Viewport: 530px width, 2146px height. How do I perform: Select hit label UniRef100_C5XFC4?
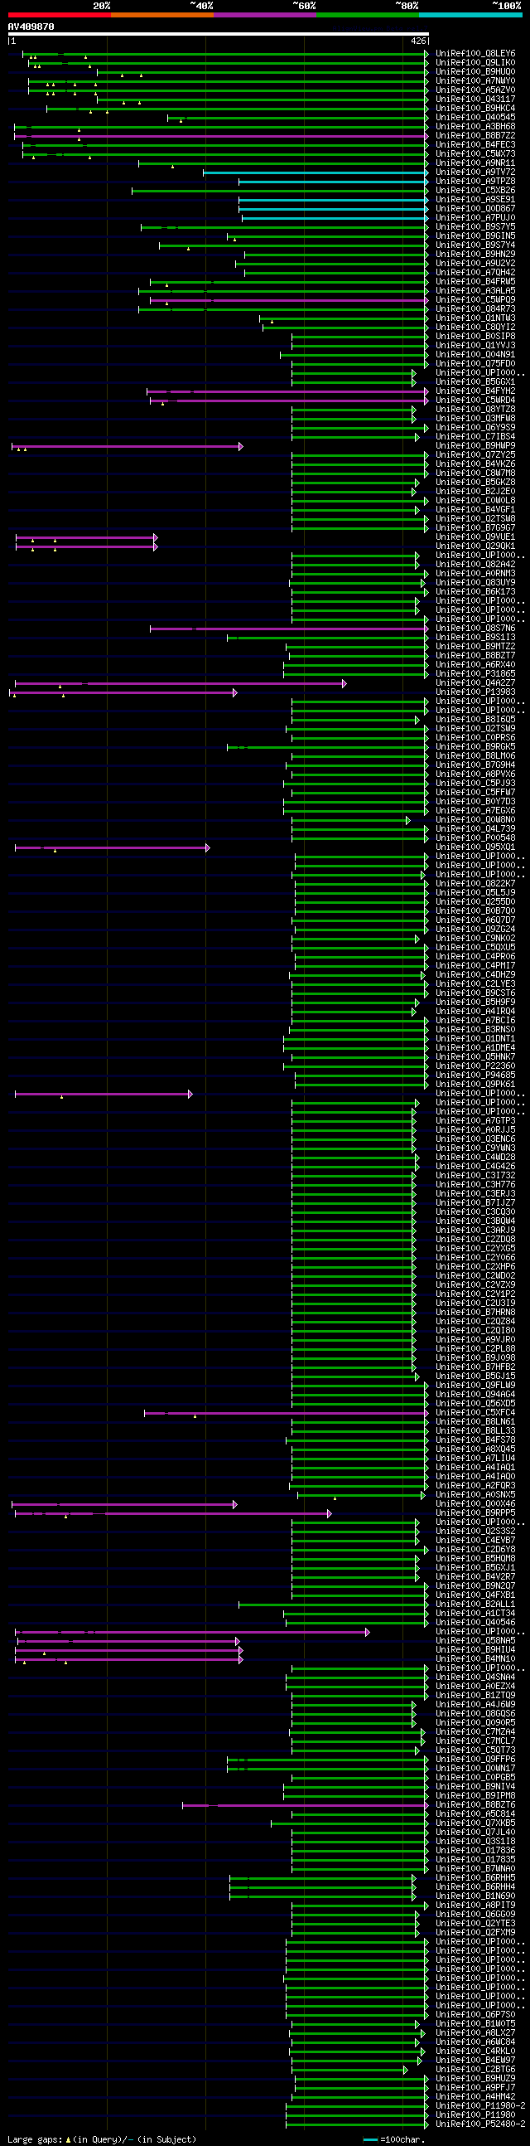[x=475, y=1413]
